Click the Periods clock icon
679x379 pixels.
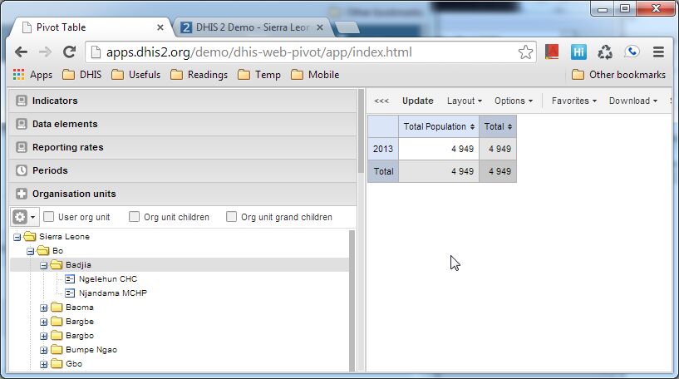[x=22, y=170]
